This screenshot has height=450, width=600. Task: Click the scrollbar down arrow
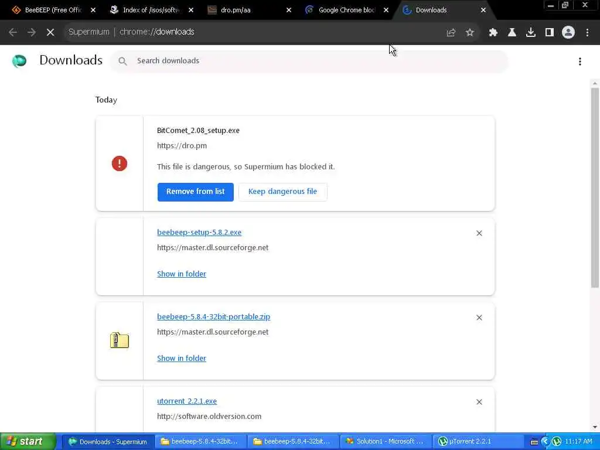[595, 427]
